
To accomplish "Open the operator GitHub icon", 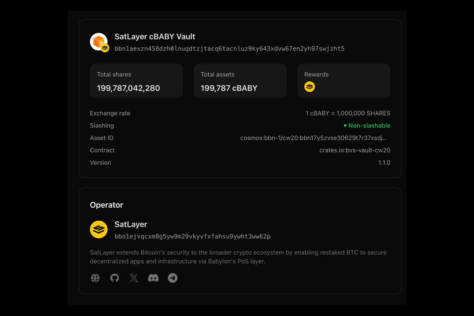I will click(114, 278).
